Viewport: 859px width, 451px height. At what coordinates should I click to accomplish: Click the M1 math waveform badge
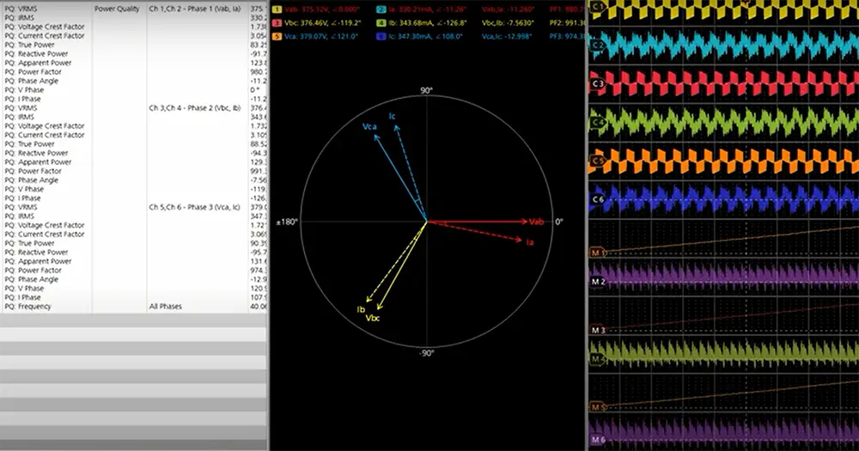[x=597, y=253]
